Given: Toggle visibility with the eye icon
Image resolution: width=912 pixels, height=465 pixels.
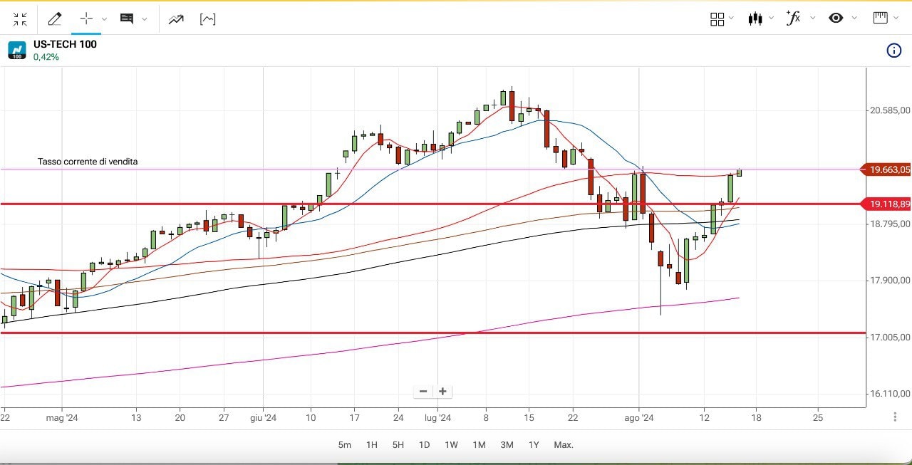Looking at the screenshot, I should point(836,19).
